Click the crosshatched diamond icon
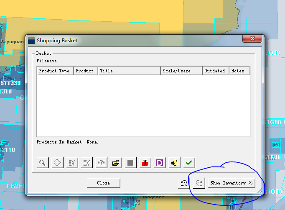Screen dimensions: 285x210 [58, 163]
